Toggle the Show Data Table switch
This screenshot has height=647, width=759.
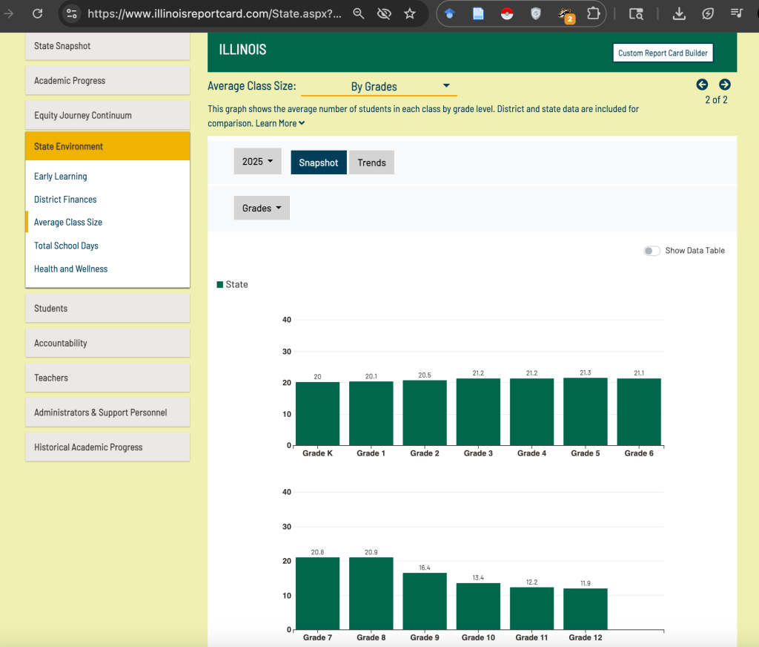(x=652, y=251)
